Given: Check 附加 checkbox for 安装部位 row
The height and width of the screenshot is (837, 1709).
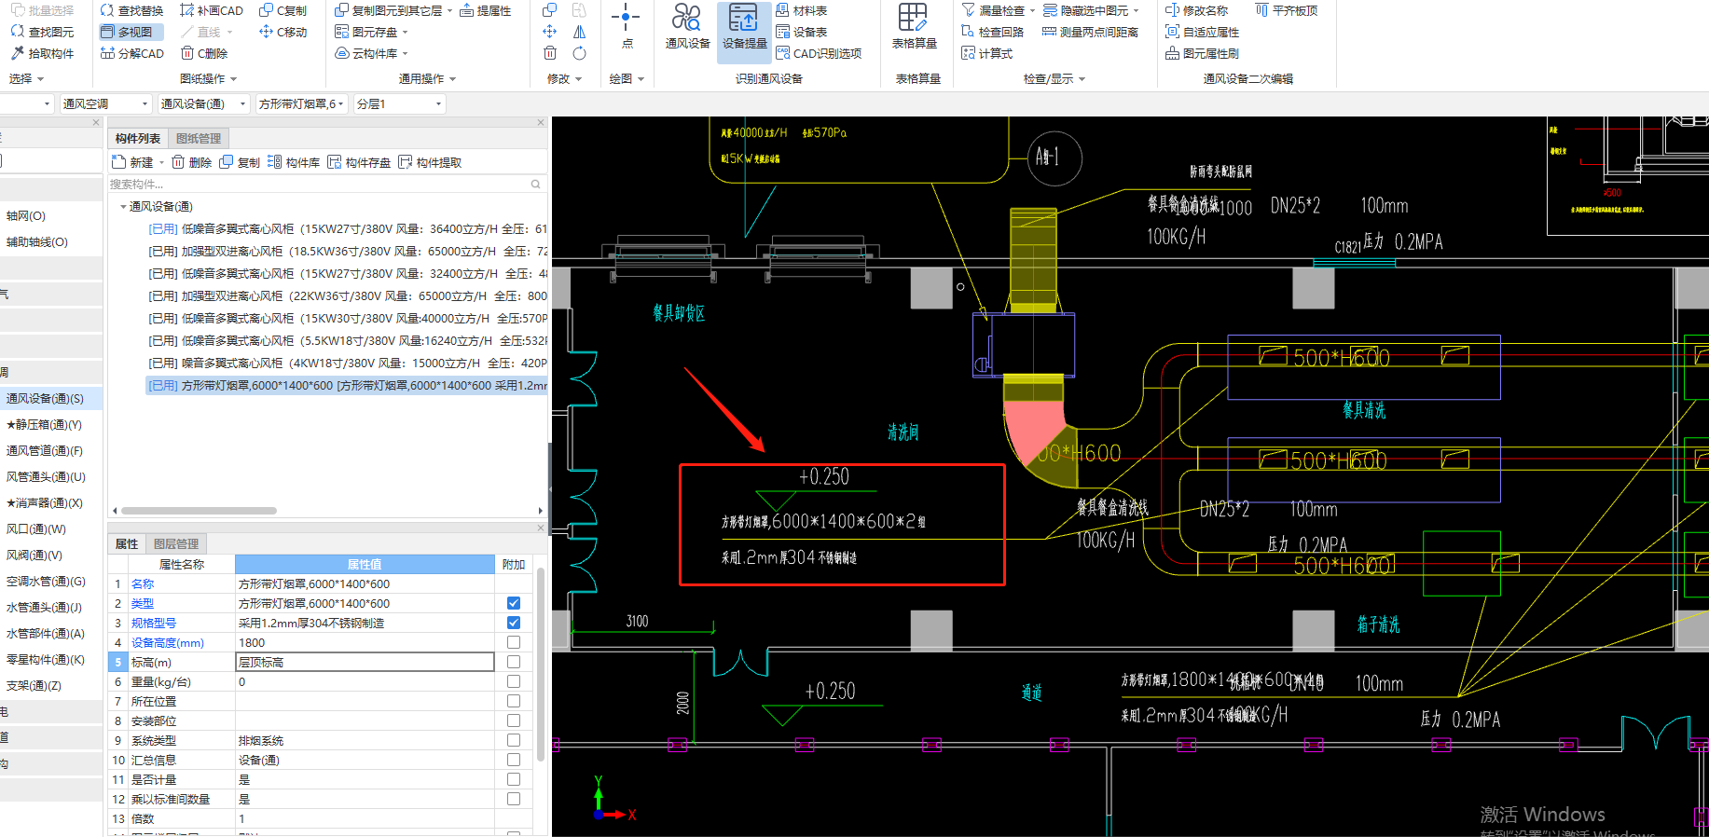Looking at the screenshot, I should click(514, 720).
